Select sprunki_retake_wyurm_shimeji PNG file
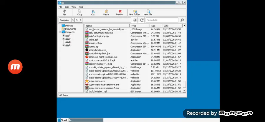Image resolution: width=265 pixels, height=122 pixels. pyautogui.click(x=108, y=67)
